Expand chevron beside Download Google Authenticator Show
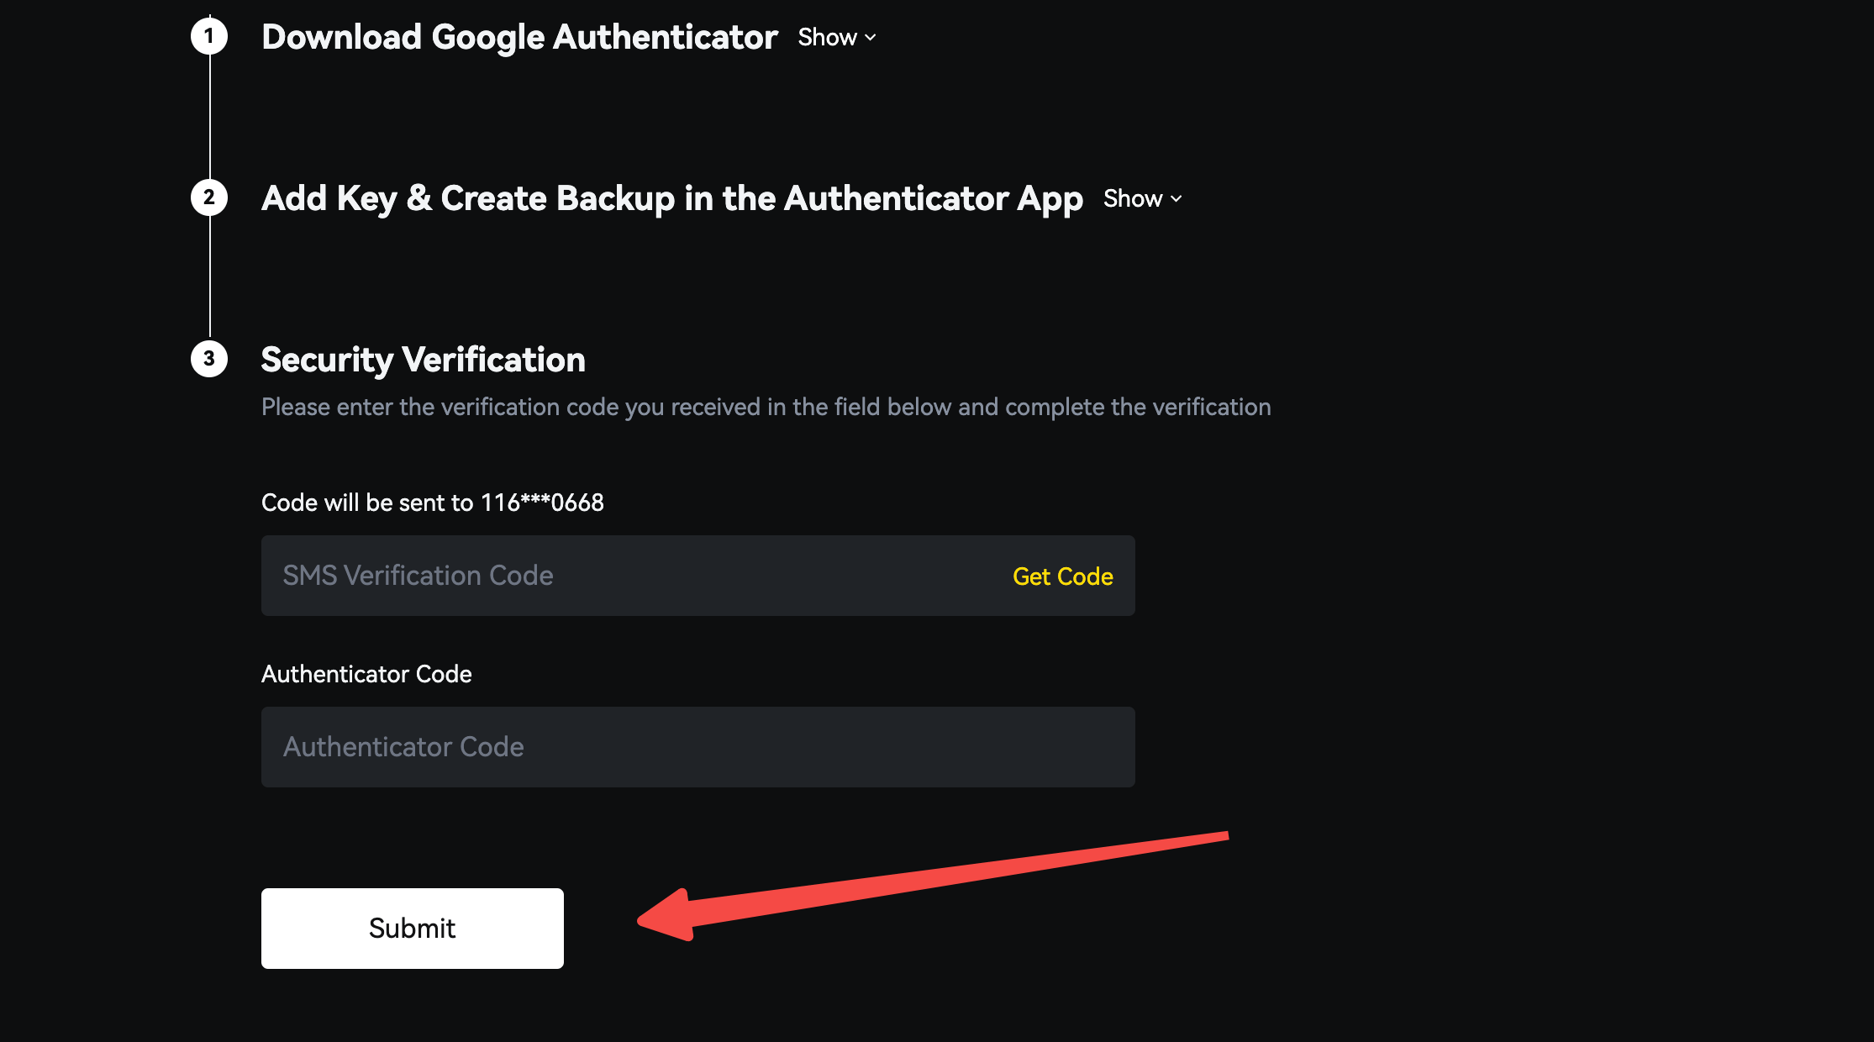This screenshot has width=1874, height=1042. point(871,38)
